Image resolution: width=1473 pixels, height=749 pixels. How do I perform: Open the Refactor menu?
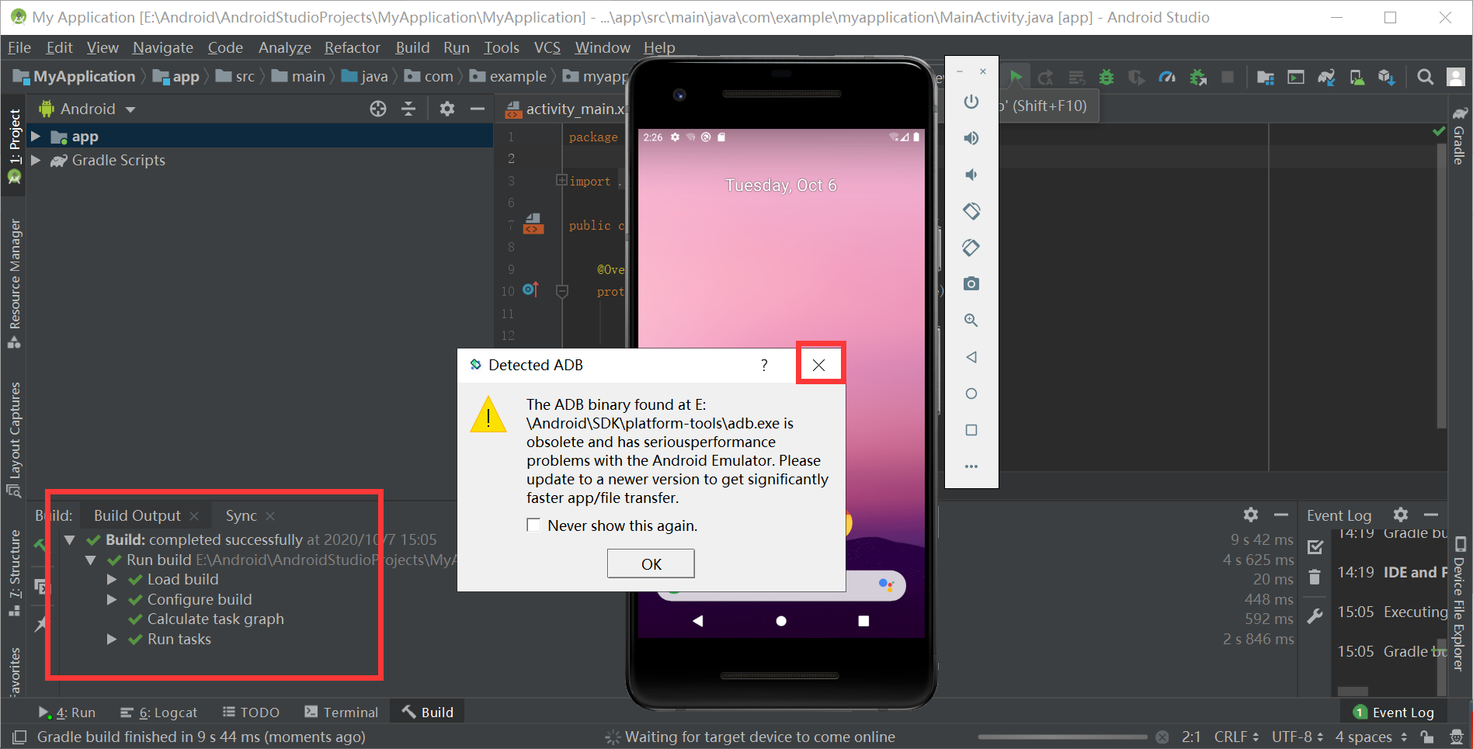point(353,47)
